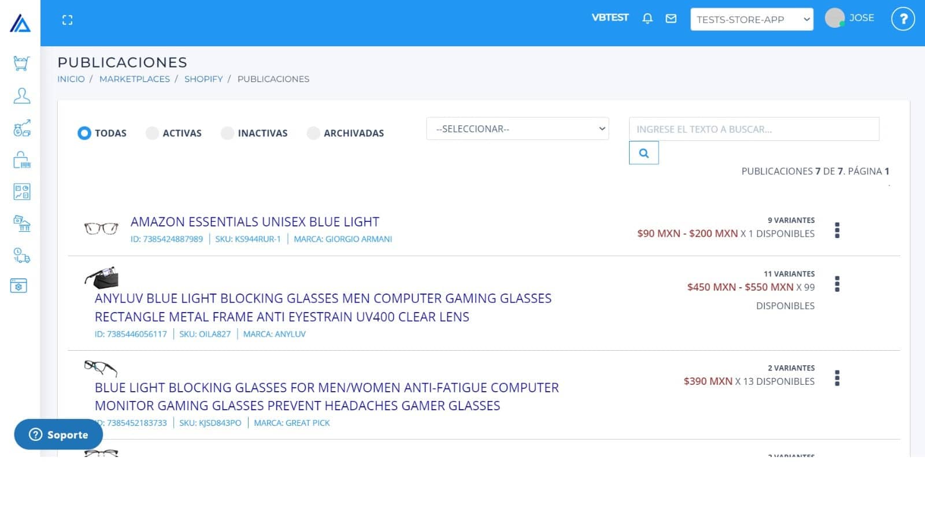Open the kebab menu for AMAZON ESSENTIALS publication
Screen dimensions: 925x520
tap(837, 229)
